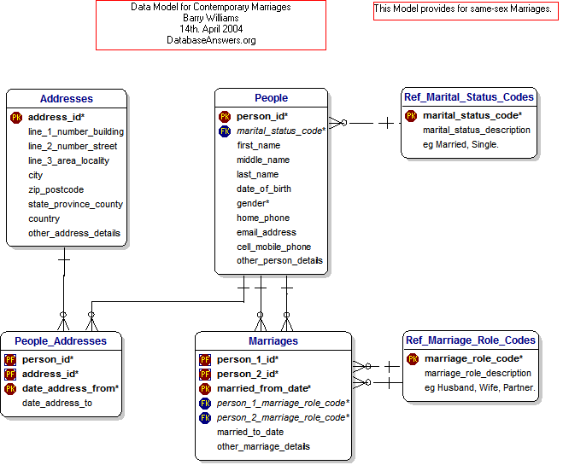Click the PF icon beside person_2_id in Marriages

pyautogui.click(x=205, y=375)
